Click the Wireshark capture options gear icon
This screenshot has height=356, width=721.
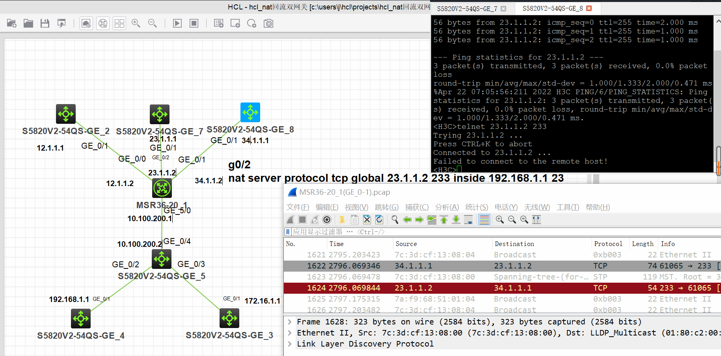(x=327, y=220)
